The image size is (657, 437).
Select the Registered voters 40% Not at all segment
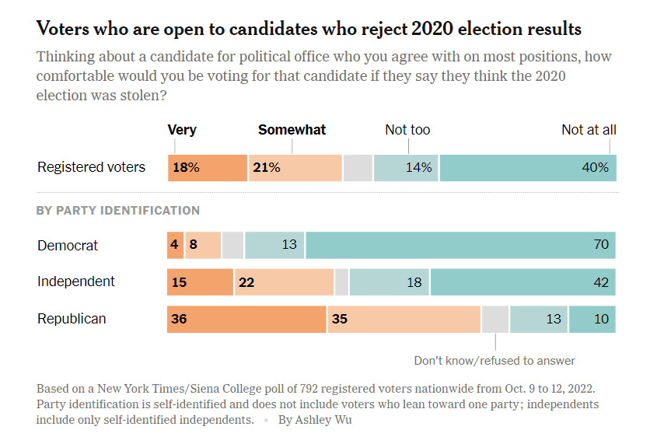528,168
